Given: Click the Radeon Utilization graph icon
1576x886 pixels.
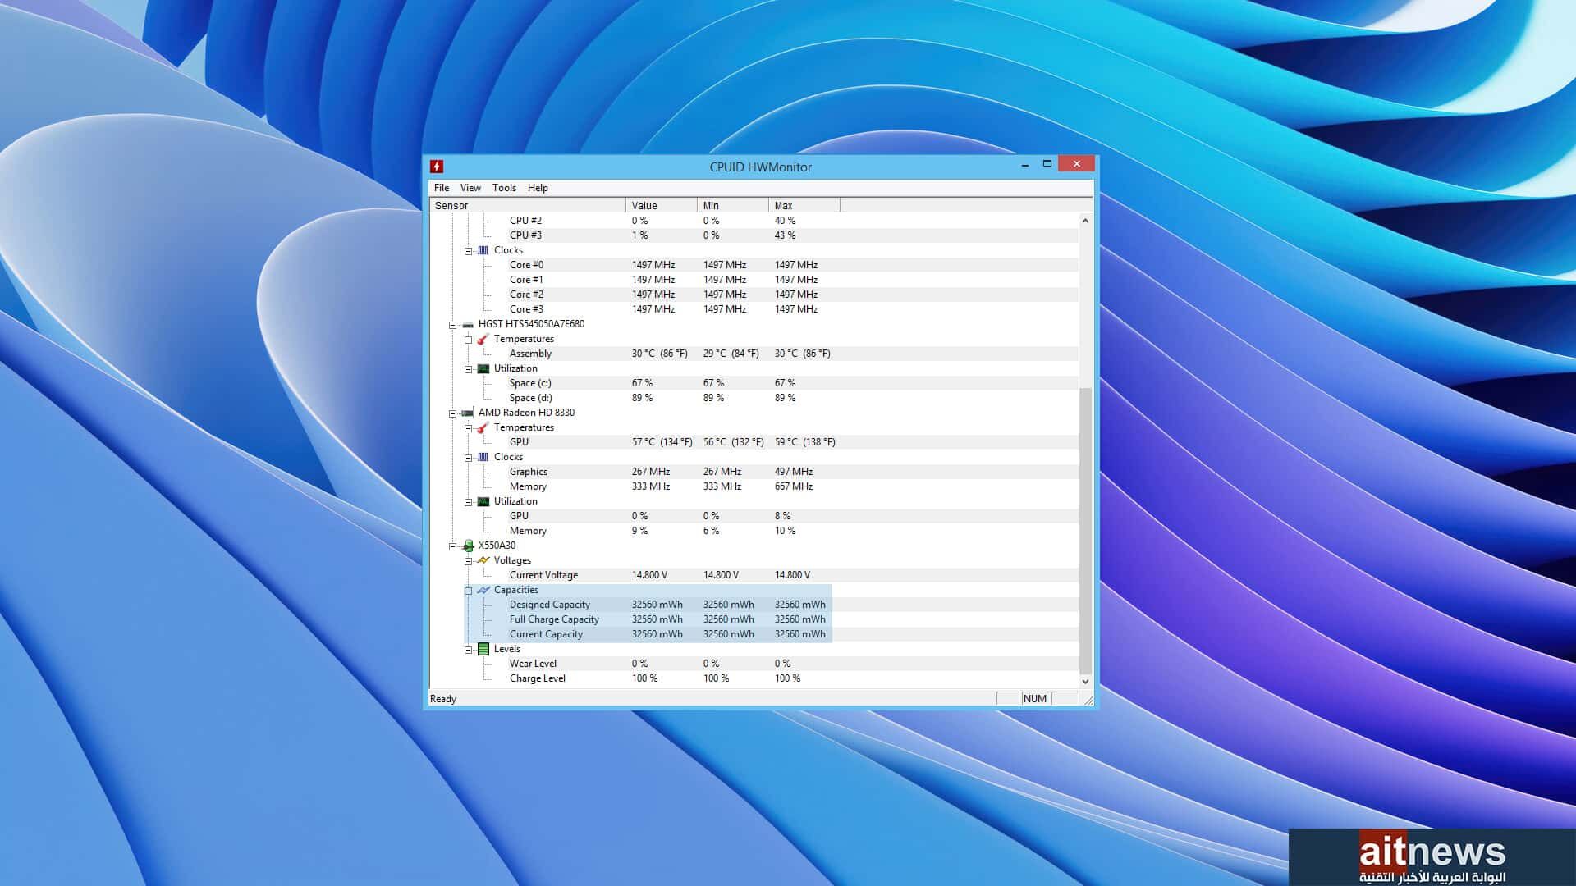Looking at the screenshot, I should click(x=483, y=501).
